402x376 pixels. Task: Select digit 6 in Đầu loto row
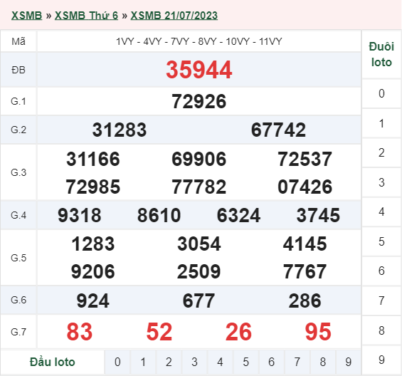coord(272,362)
